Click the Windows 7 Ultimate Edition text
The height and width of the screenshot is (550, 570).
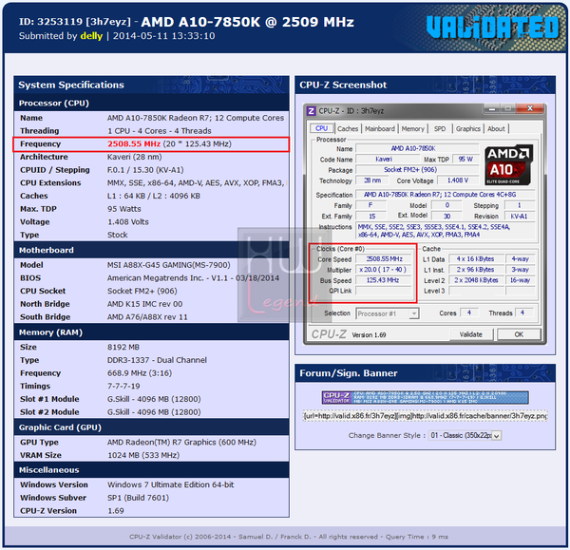[x=170, y=484]
